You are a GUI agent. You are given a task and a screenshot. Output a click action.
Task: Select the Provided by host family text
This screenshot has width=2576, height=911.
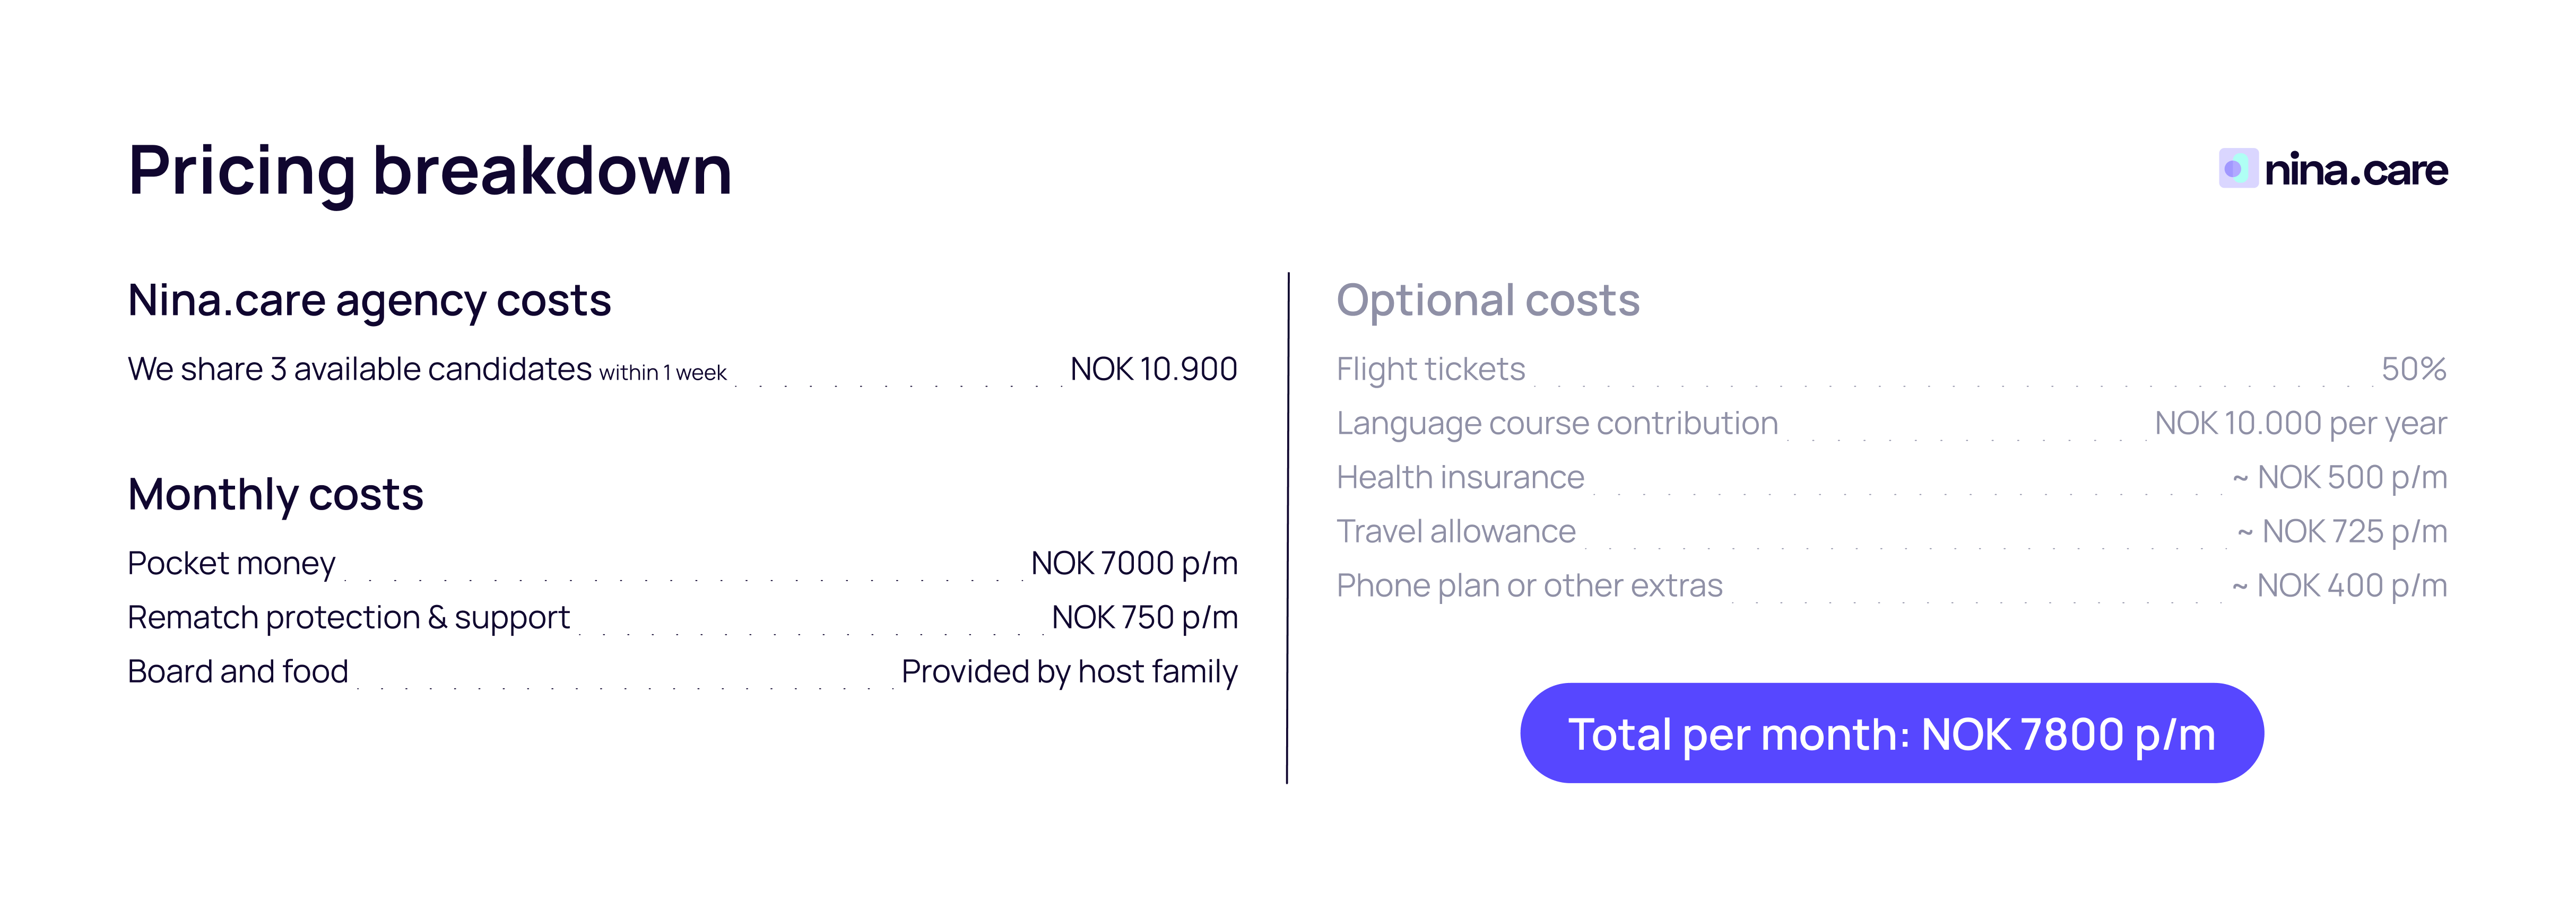click(x=1069, y=671)
